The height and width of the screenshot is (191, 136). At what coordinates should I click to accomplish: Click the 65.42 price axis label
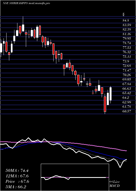[127, 93]
